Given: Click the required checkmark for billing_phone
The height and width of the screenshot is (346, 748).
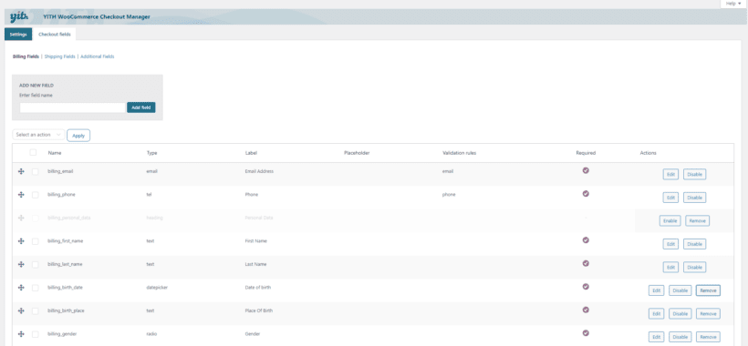Looking at the screenshot, I should pos(586,193).
